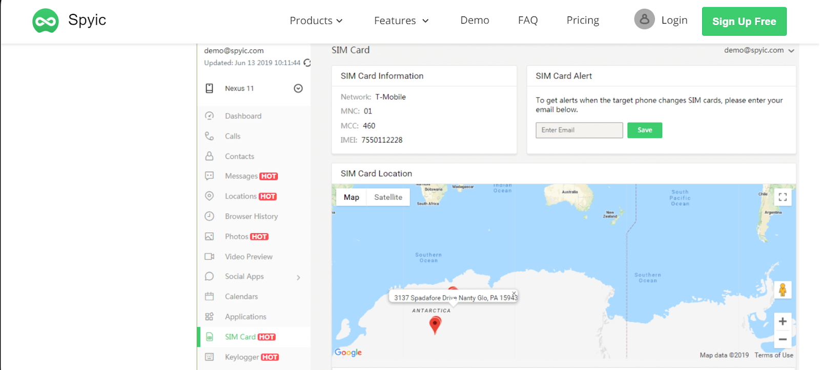Zoom out on the map with the minus button
This screenshot has height=370, width=820.
pyautogui.click(x=783, y=339)
